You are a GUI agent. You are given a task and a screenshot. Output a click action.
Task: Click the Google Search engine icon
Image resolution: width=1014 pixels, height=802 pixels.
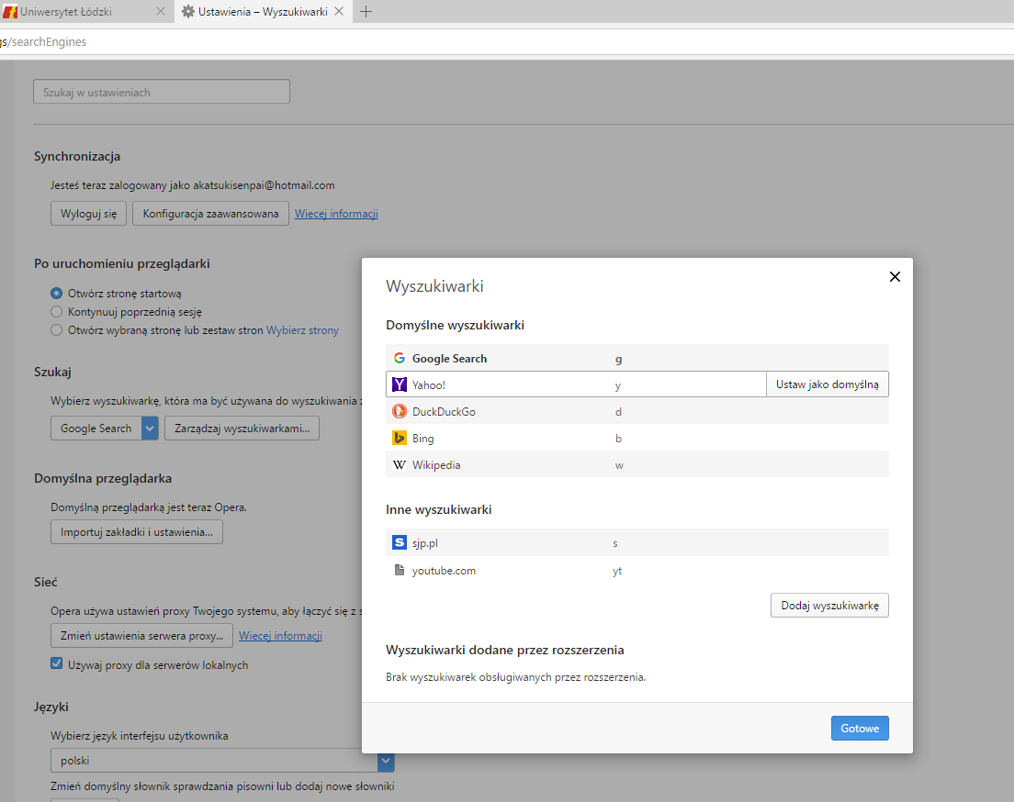(x=400, y=358)
